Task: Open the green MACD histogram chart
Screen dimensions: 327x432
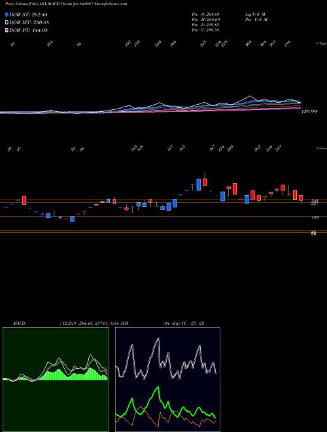Action: pos(56,380)
